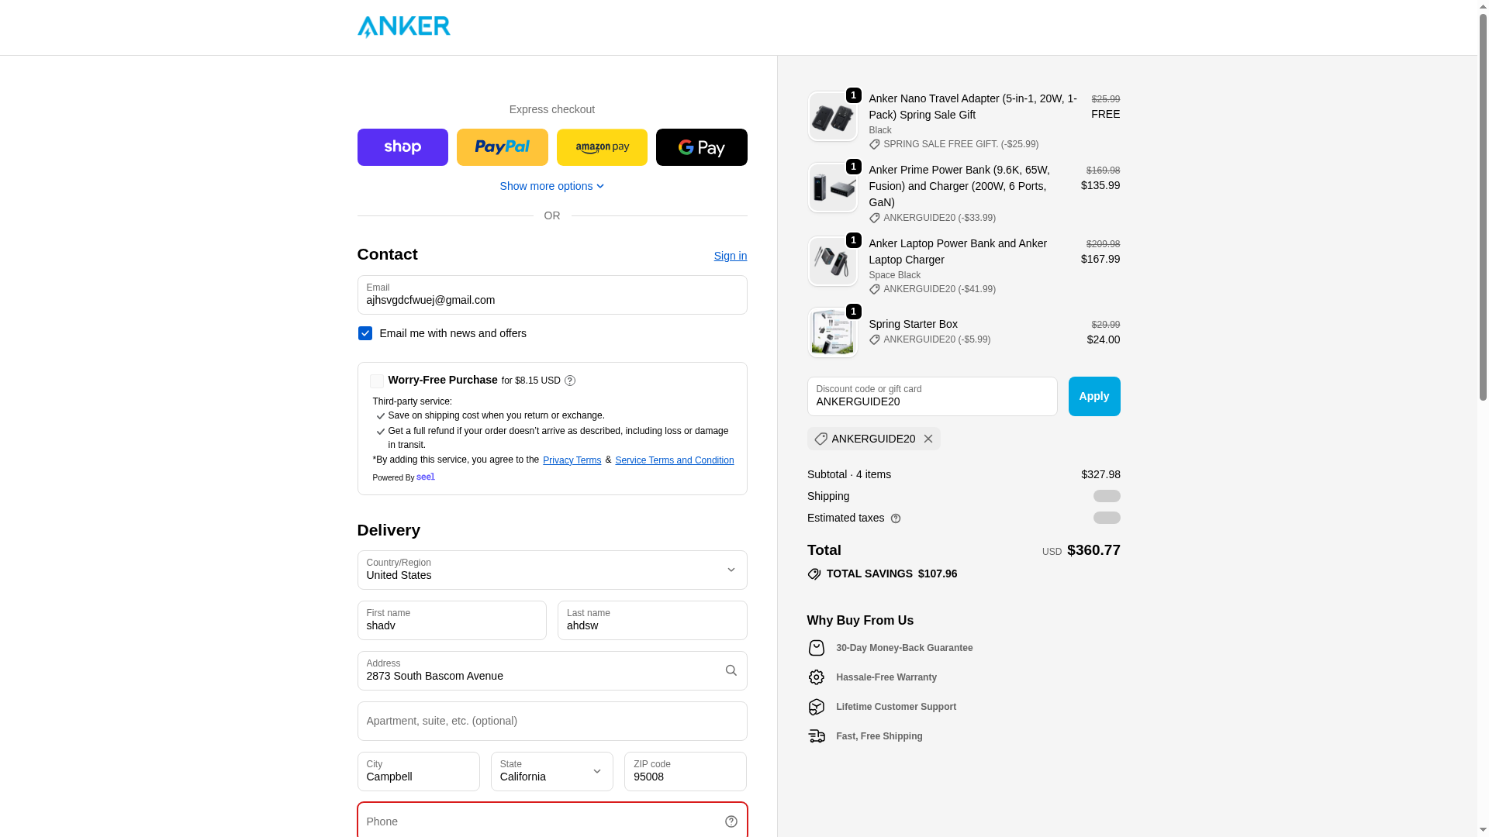
Task: Open the Country/Region dropdown
Action: (x=552, y=570)
